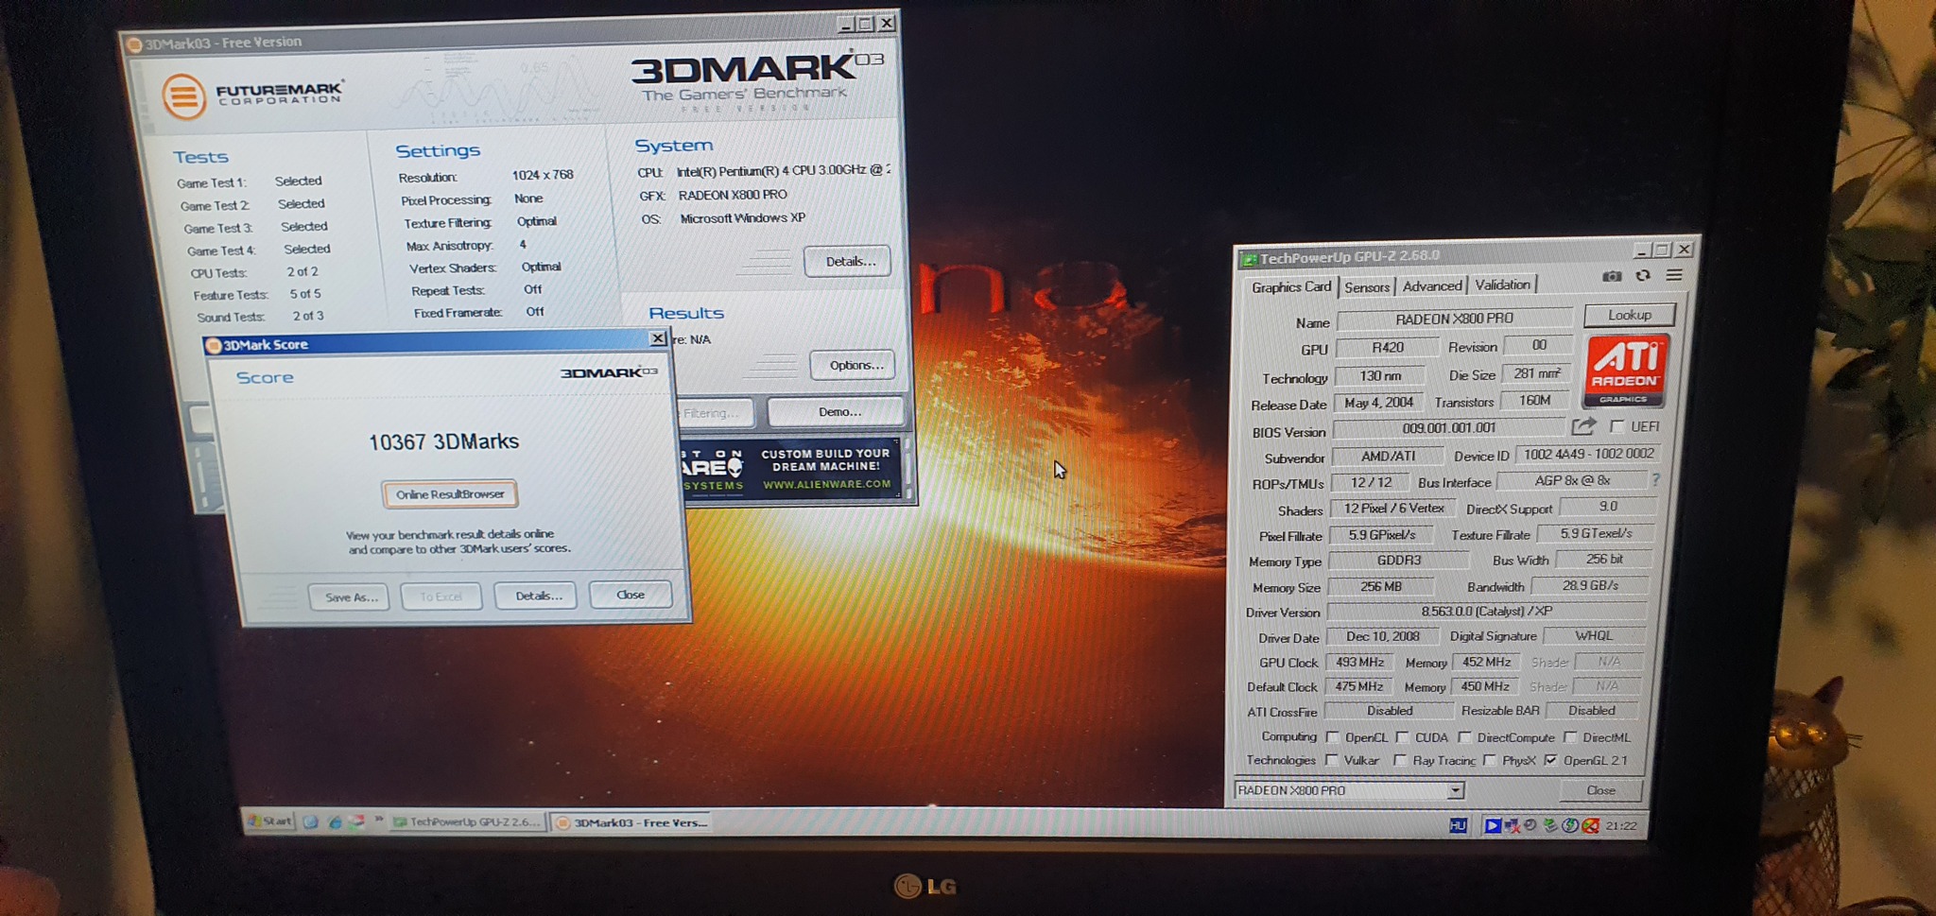Toggle the DirectCompute checkbox
The height and width of the screenshot is (916, 1936).
click(1464, 737)
